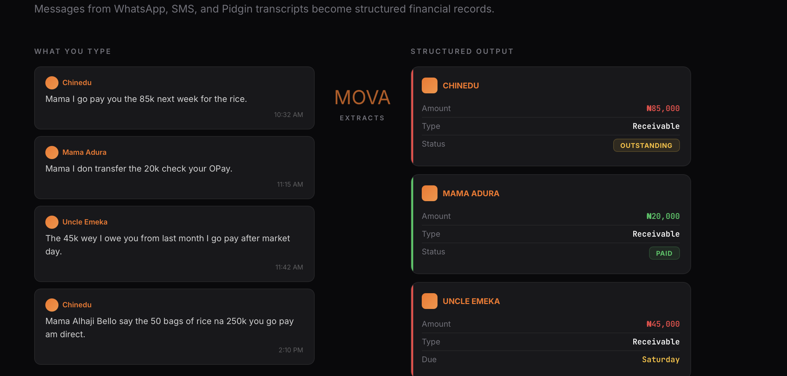The width and height of the screenshot is (787, 376).
Task: Click the PAID status badge
Action: pos(664,253)
